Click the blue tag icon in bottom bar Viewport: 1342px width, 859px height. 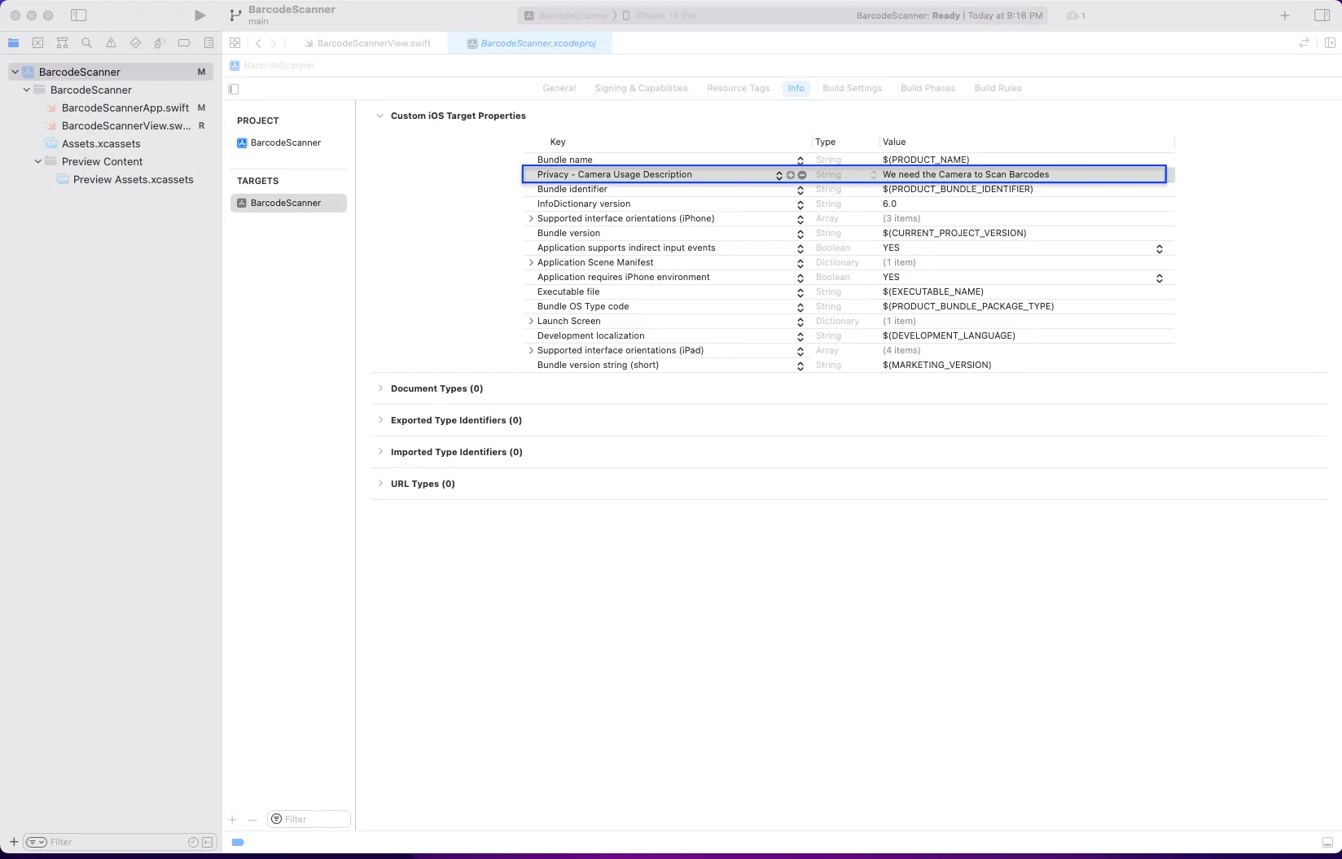[x=238, y=842]
